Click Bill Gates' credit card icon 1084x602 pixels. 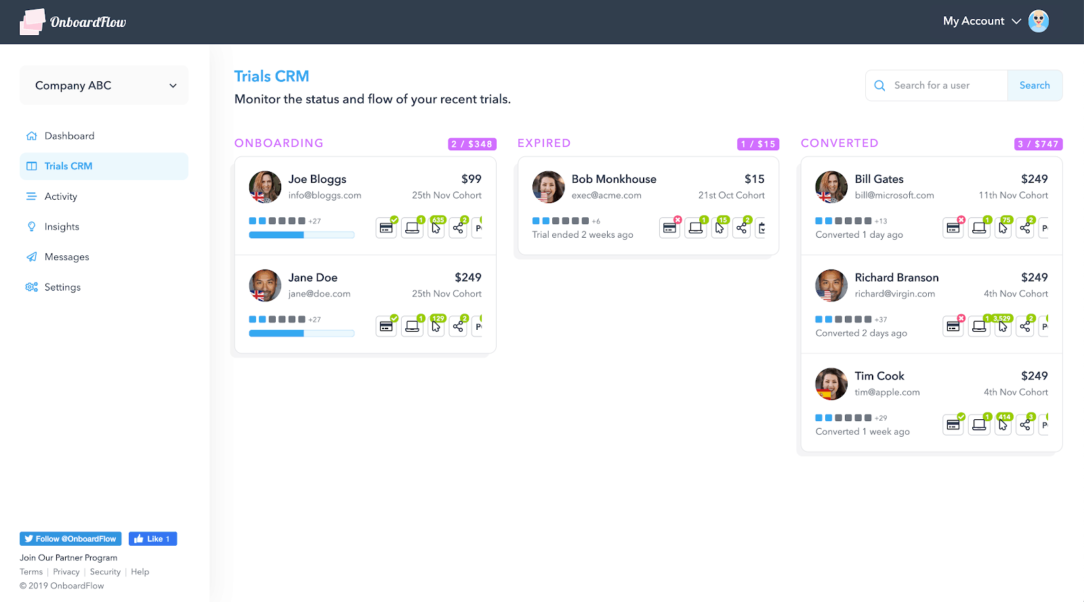point(953,228)
